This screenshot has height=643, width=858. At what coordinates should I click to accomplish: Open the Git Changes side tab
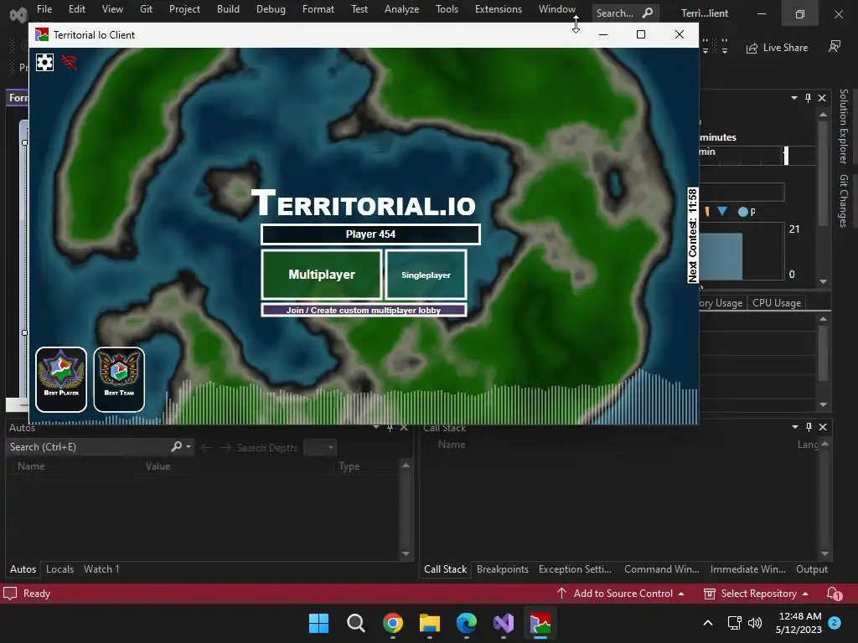[843, 201]
